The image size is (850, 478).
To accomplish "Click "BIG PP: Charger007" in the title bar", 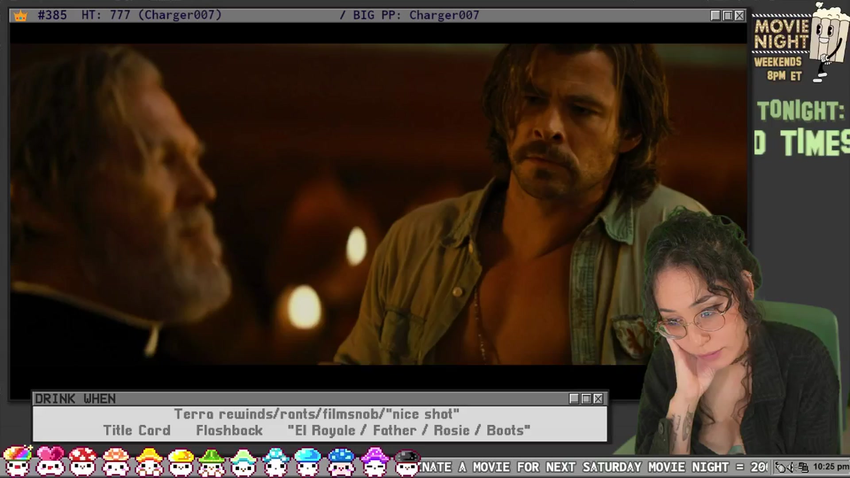I will (416, 15).
